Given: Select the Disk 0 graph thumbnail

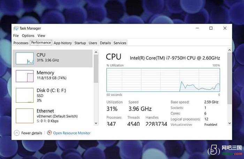Looking at the screenshot, I should tap(25, 95).
